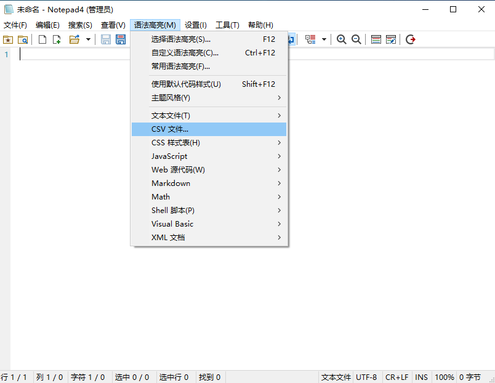Click the customize scheme pencil icon
The height and width of the screenshot is (383, 495).
391,39
